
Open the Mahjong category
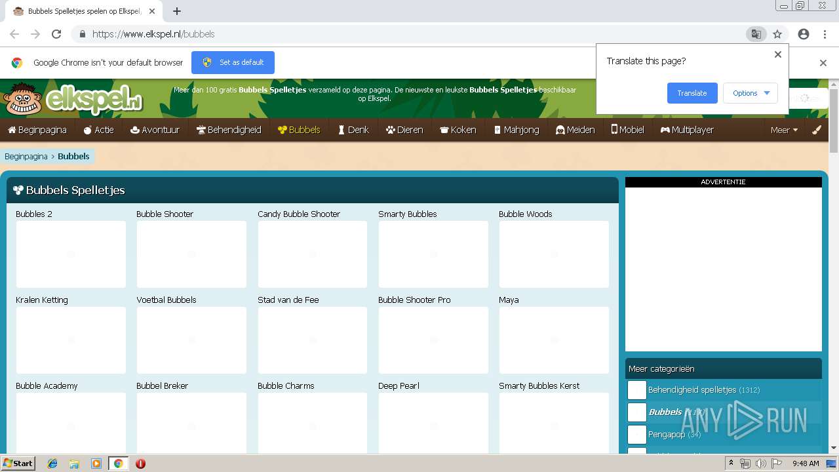(x=517, y=130)
